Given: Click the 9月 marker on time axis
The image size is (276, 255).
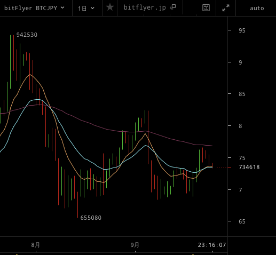Looking at the screenshot, I should 135,245.
